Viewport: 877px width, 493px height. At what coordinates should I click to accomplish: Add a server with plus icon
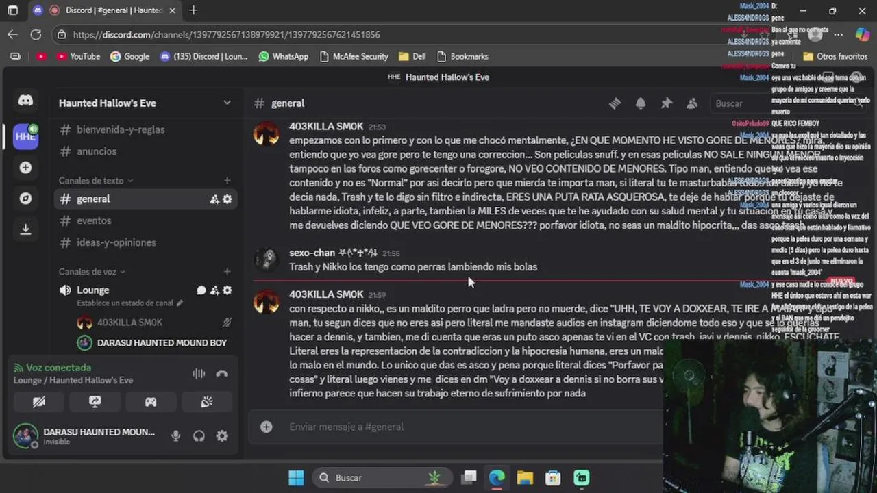tap(25, 168)
